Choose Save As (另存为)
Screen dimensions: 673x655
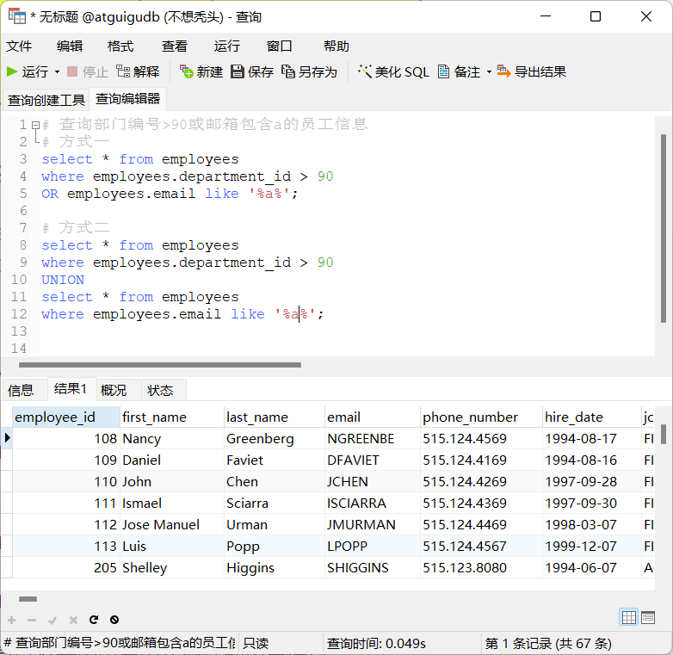pyautogui.click(x=310, y=71)
